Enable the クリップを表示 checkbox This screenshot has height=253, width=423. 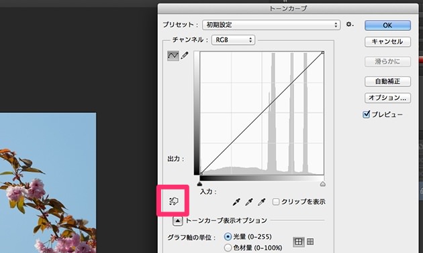tap(276, 201)
